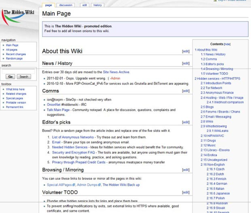Open the Email editor's pick link
Image resolution: width=251 pixels, height=213 pixels.
[x=56, y=142]
